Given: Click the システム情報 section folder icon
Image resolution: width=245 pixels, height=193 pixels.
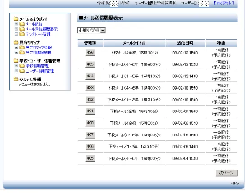Looking at the screenshot, I should tap(16, 79).
